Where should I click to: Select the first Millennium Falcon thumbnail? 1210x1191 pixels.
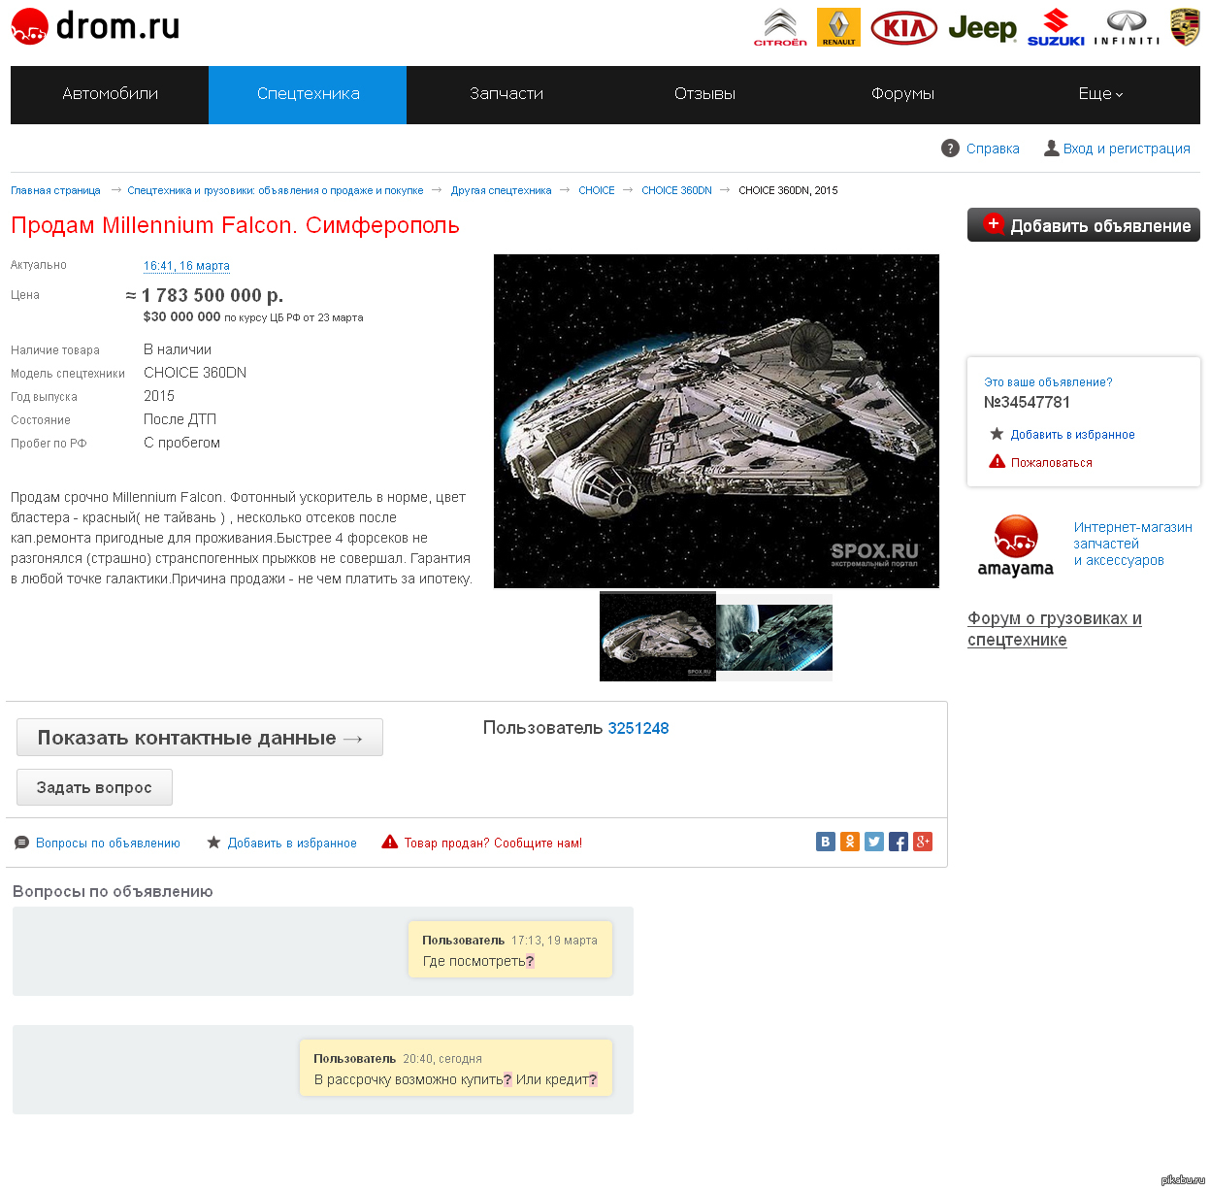coord(658,637)
